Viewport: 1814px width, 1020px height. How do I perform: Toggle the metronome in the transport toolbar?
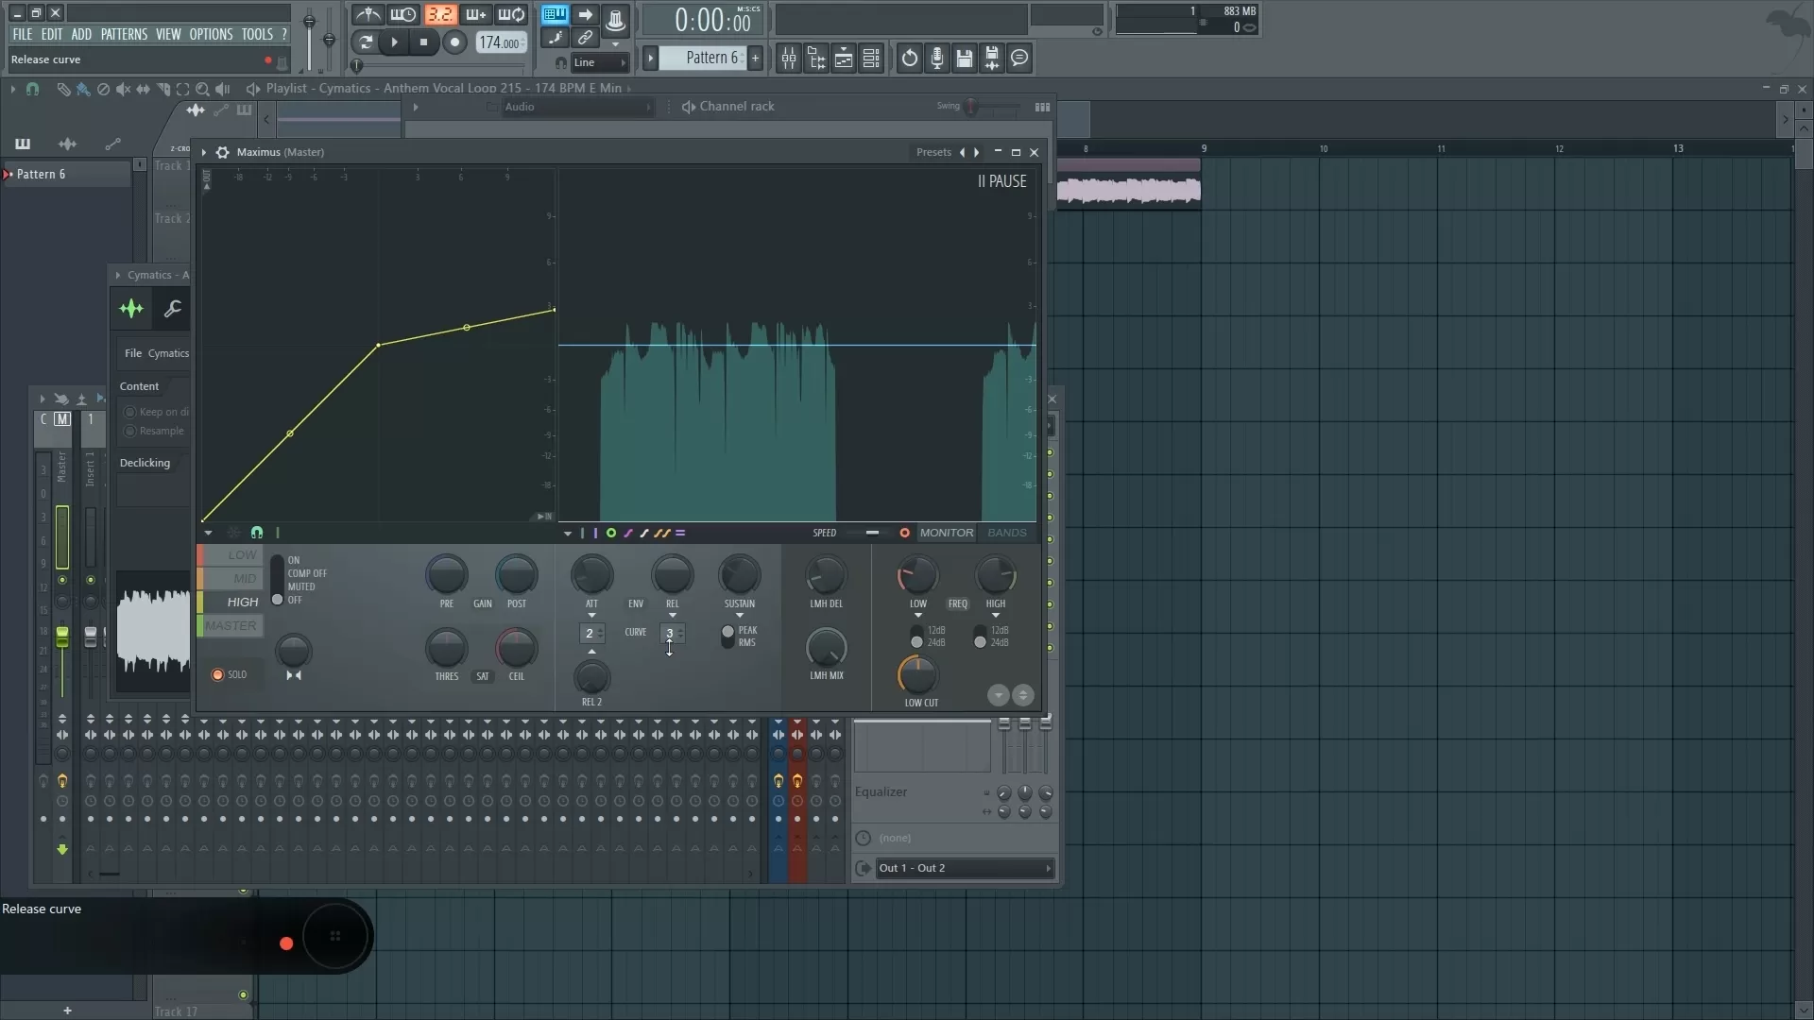tap(368, 14)
